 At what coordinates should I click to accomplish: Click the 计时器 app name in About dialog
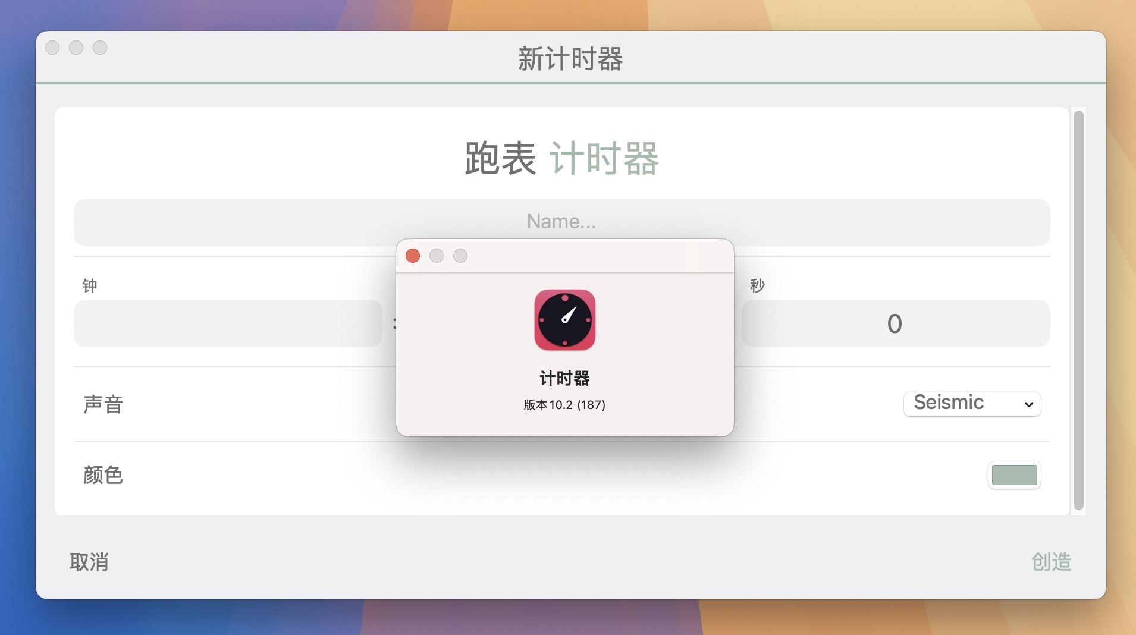(564, 378)
